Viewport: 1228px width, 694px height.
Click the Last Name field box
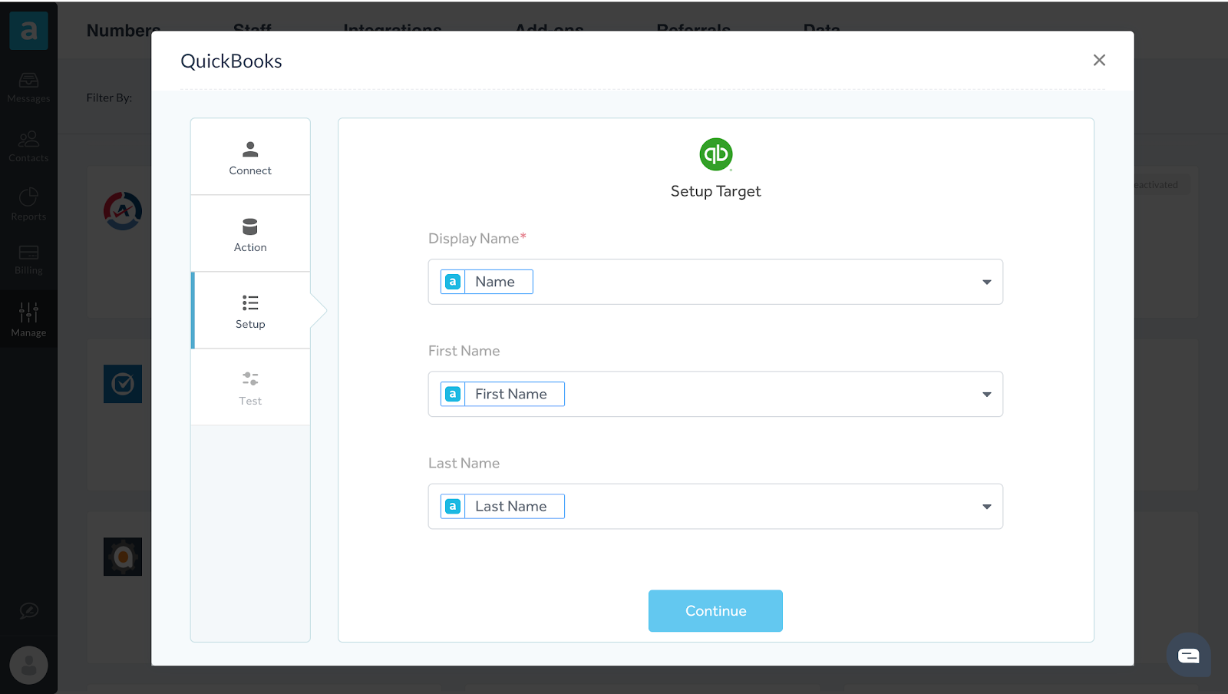pyautogui.click(x=715, y=506)
